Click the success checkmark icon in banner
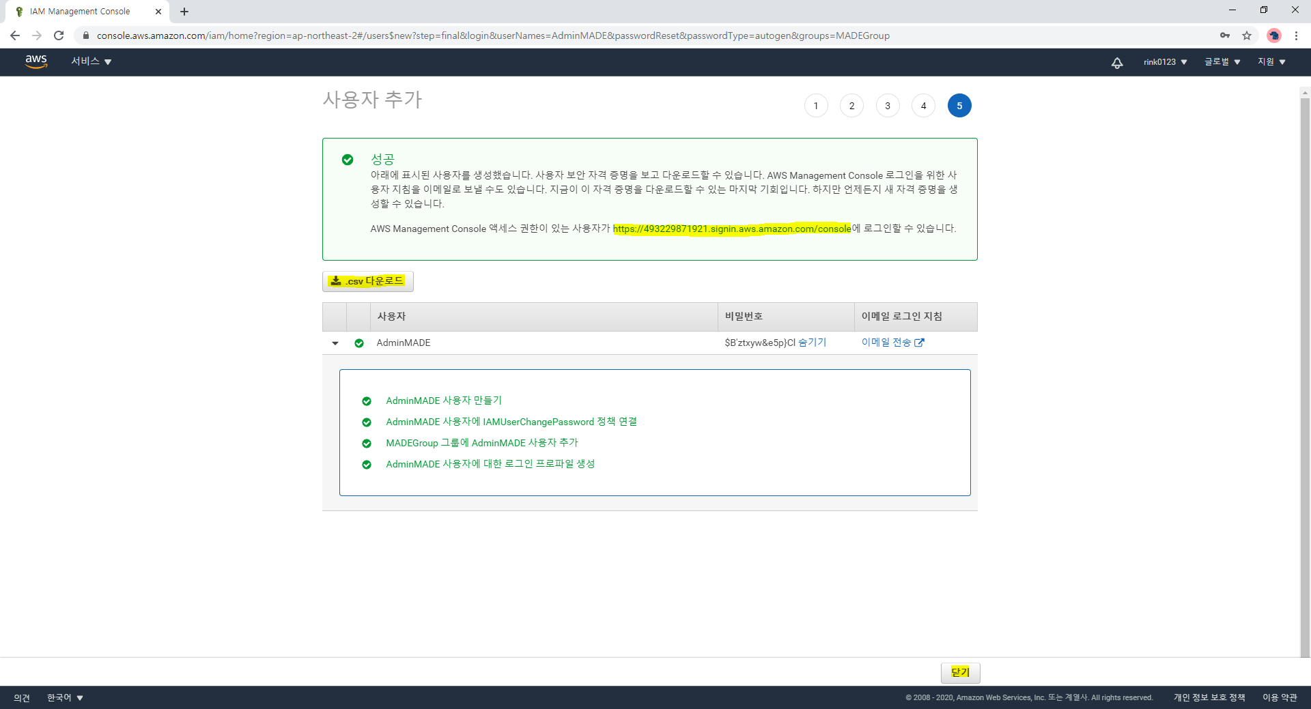 tap(348, 160)
